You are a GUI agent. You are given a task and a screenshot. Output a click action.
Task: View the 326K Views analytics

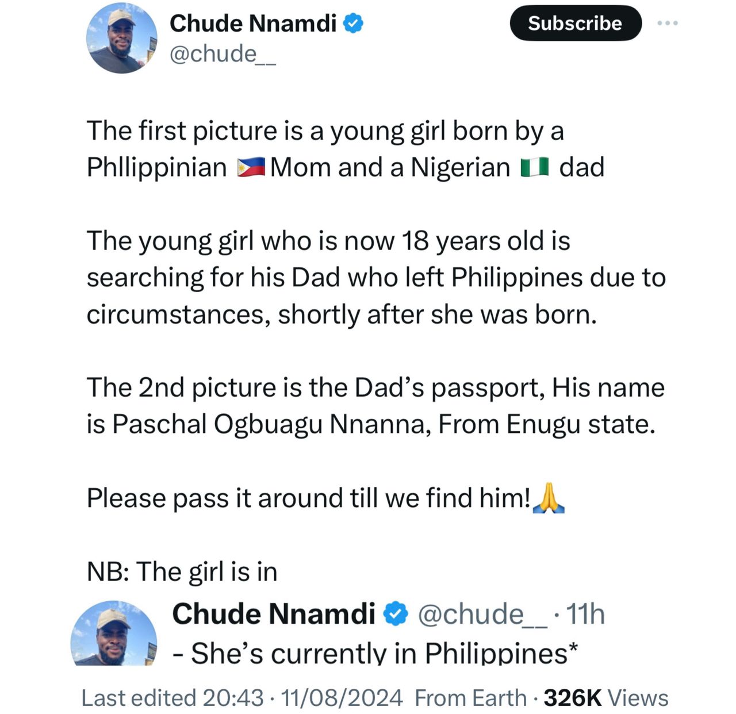[x=606, y=698]
